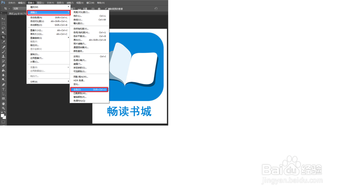The width and height of the screenshot is (341, 192).
Task: Choose 自动色调(N) menu item
Action: 48,17
